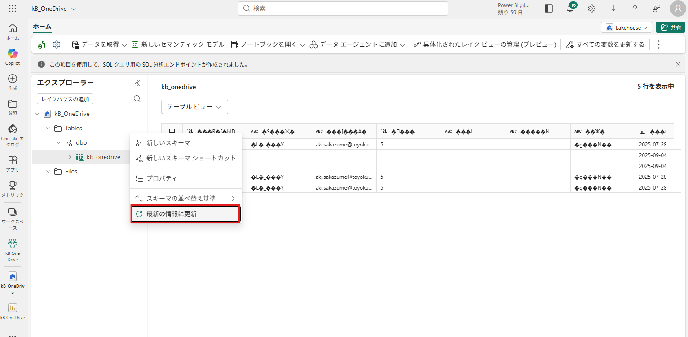Click the notifications bell icon
The image size is (688, 337).
coord(570,9)
